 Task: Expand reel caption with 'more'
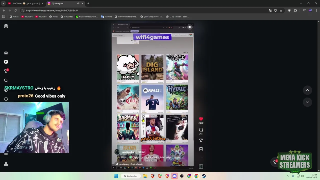click(123, 157)
